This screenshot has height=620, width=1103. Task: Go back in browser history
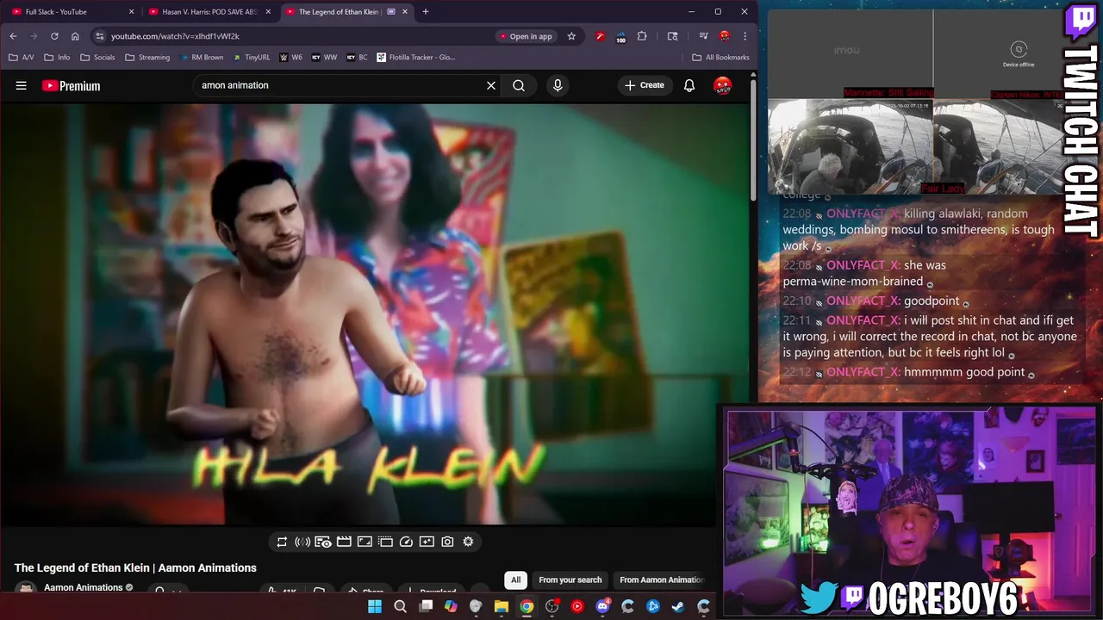13,36
